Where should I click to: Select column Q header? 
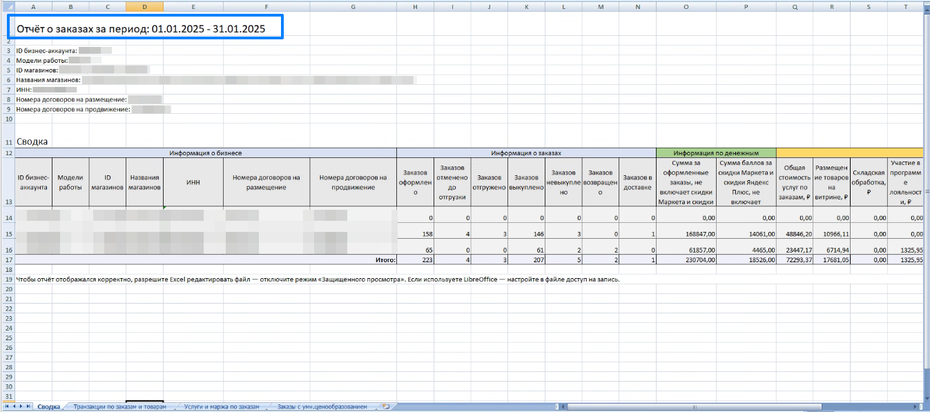tap(795, 6)
